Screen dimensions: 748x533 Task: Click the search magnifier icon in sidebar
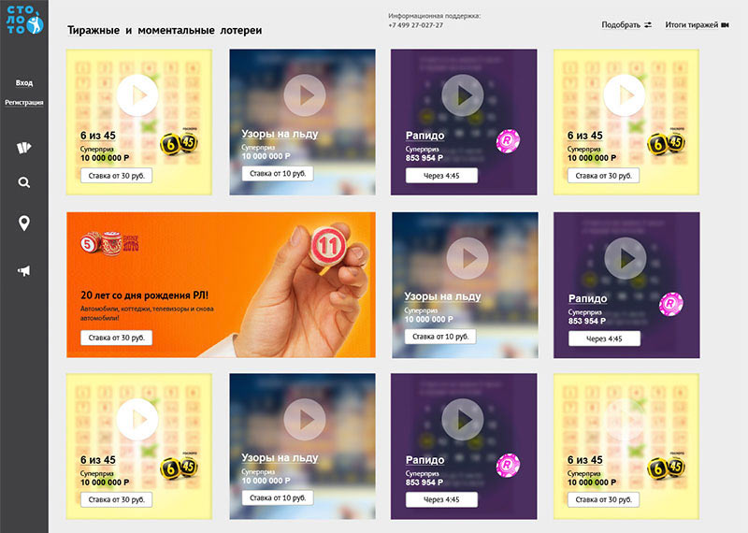point(24,182)
